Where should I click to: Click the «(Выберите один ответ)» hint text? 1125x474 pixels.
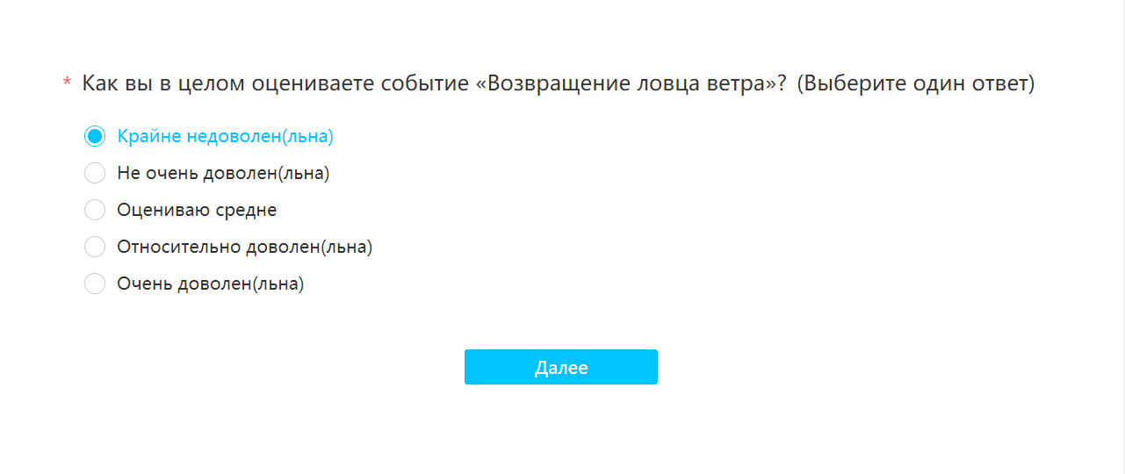(916, 85)
